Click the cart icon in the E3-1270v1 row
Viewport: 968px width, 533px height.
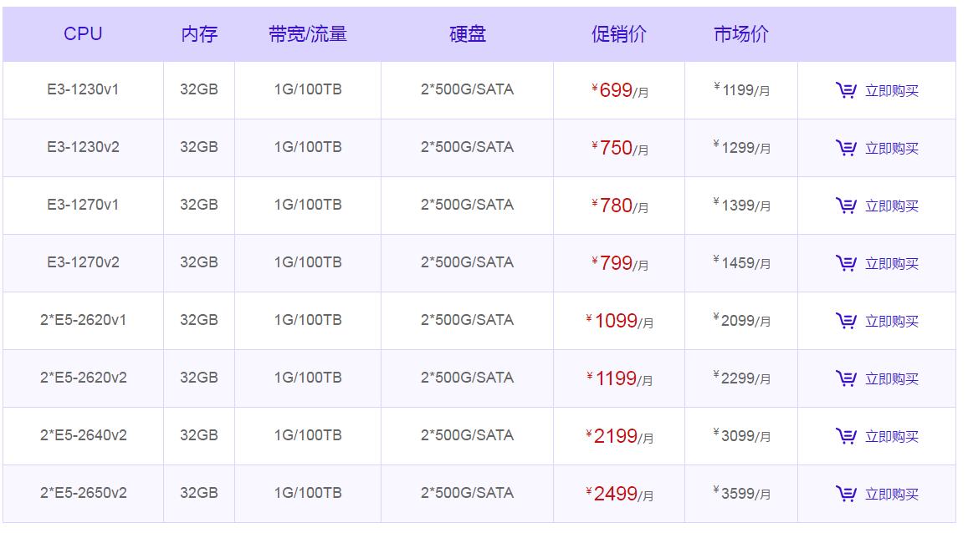pyautogui.click(x=846, y=206)
